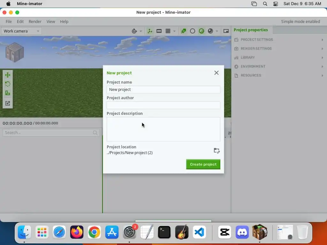Click the Create project button
327x245 pixels.
tap(203, 164)
